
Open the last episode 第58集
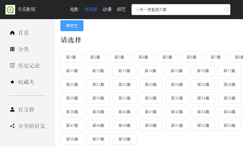124,139
